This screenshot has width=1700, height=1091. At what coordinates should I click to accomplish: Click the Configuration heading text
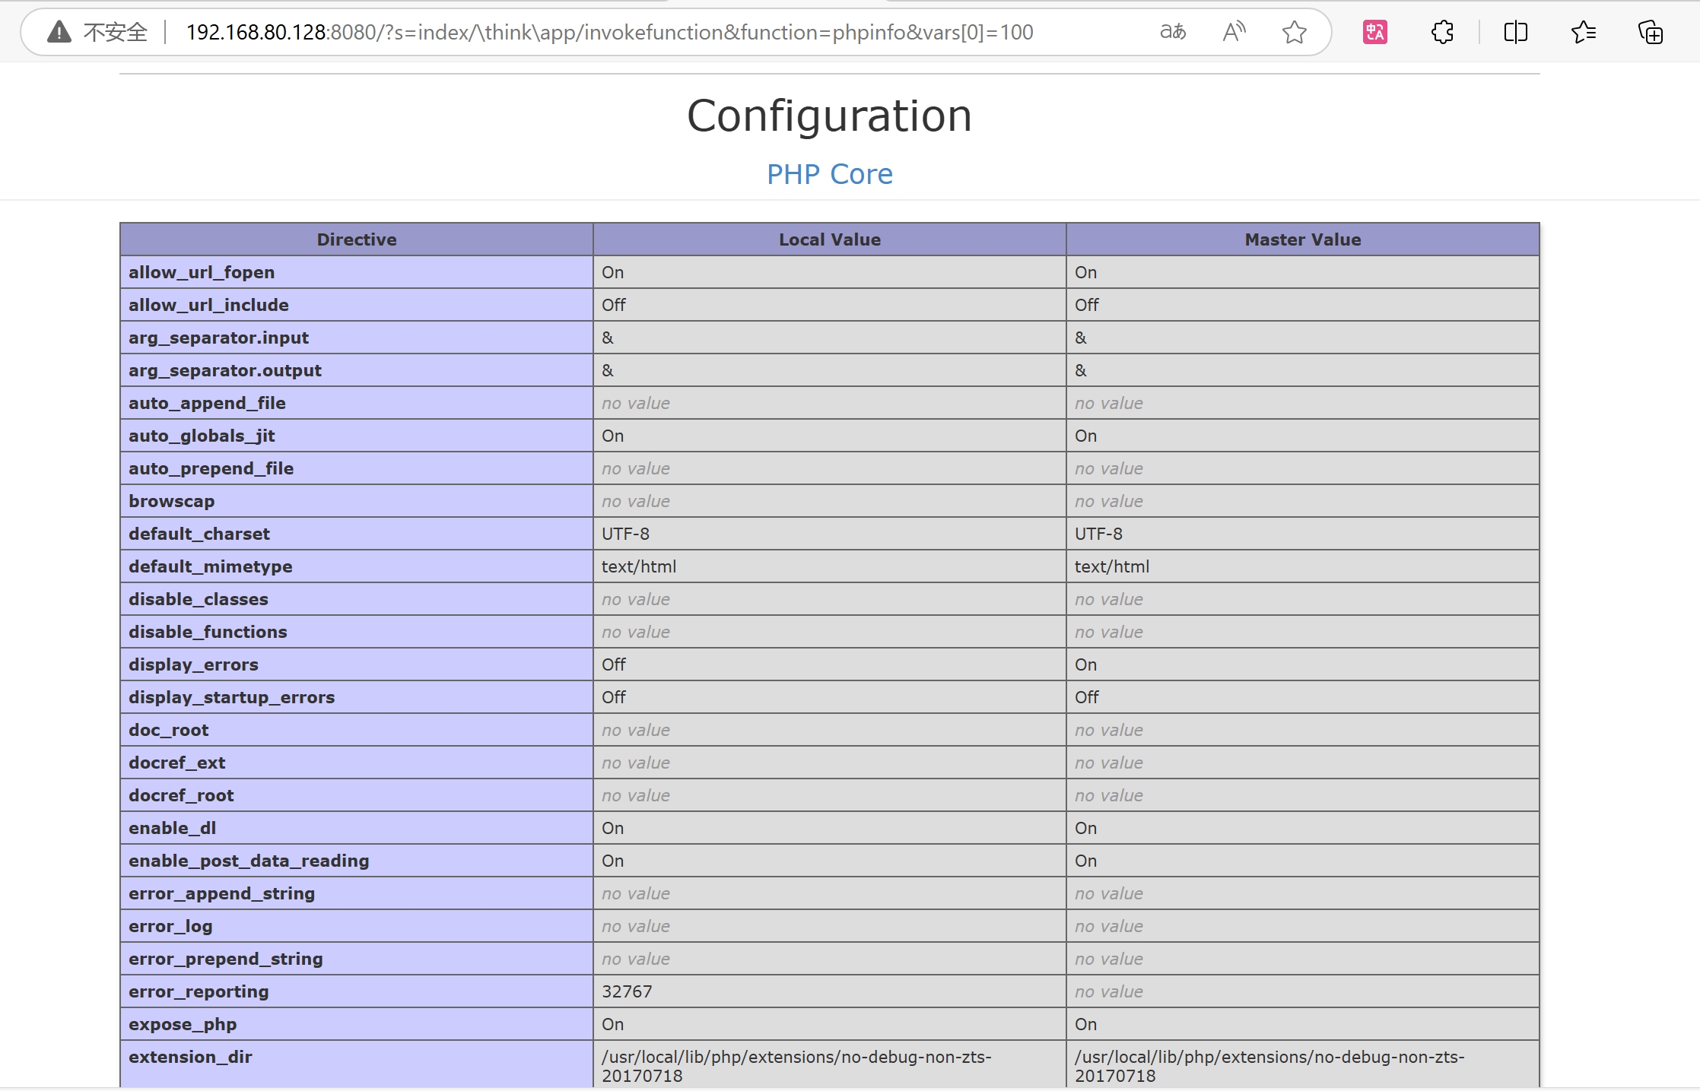click(x=829, y=116)
